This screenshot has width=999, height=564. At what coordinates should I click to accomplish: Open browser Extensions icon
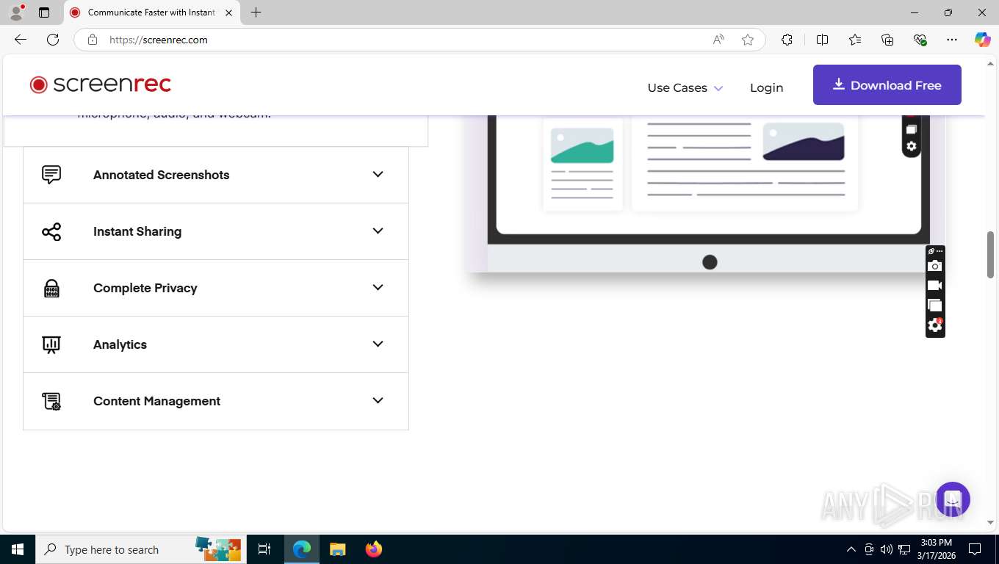(787, 40)
